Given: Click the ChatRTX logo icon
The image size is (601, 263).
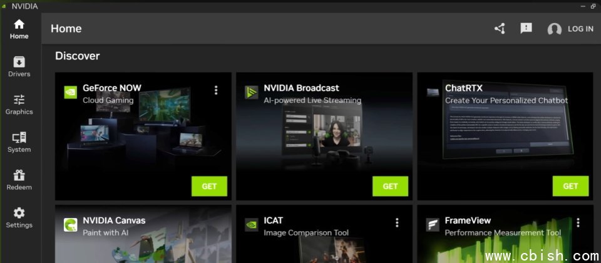Looking at the screenshot, I should (433, 93).
